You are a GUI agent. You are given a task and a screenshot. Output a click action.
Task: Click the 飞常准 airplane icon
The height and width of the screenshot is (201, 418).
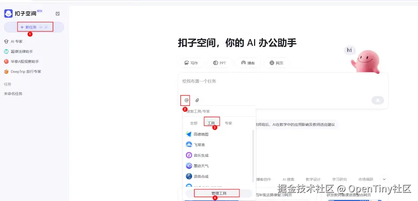coord(189,144)
